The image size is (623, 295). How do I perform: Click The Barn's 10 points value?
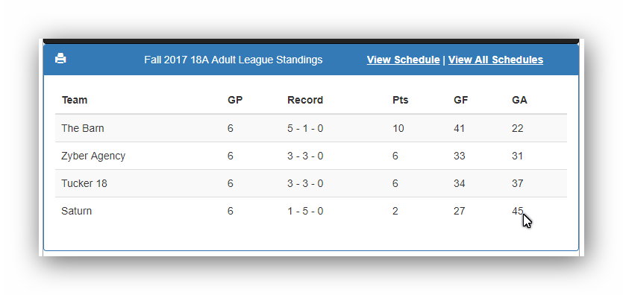[398, 128]
